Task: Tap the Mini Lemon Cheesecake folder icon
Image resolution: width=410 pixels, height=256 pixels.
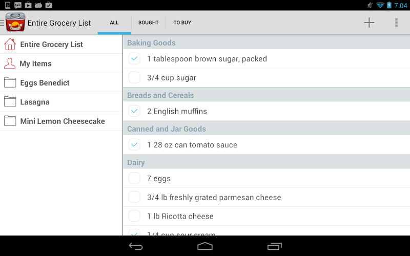Action: click(10, 121)
